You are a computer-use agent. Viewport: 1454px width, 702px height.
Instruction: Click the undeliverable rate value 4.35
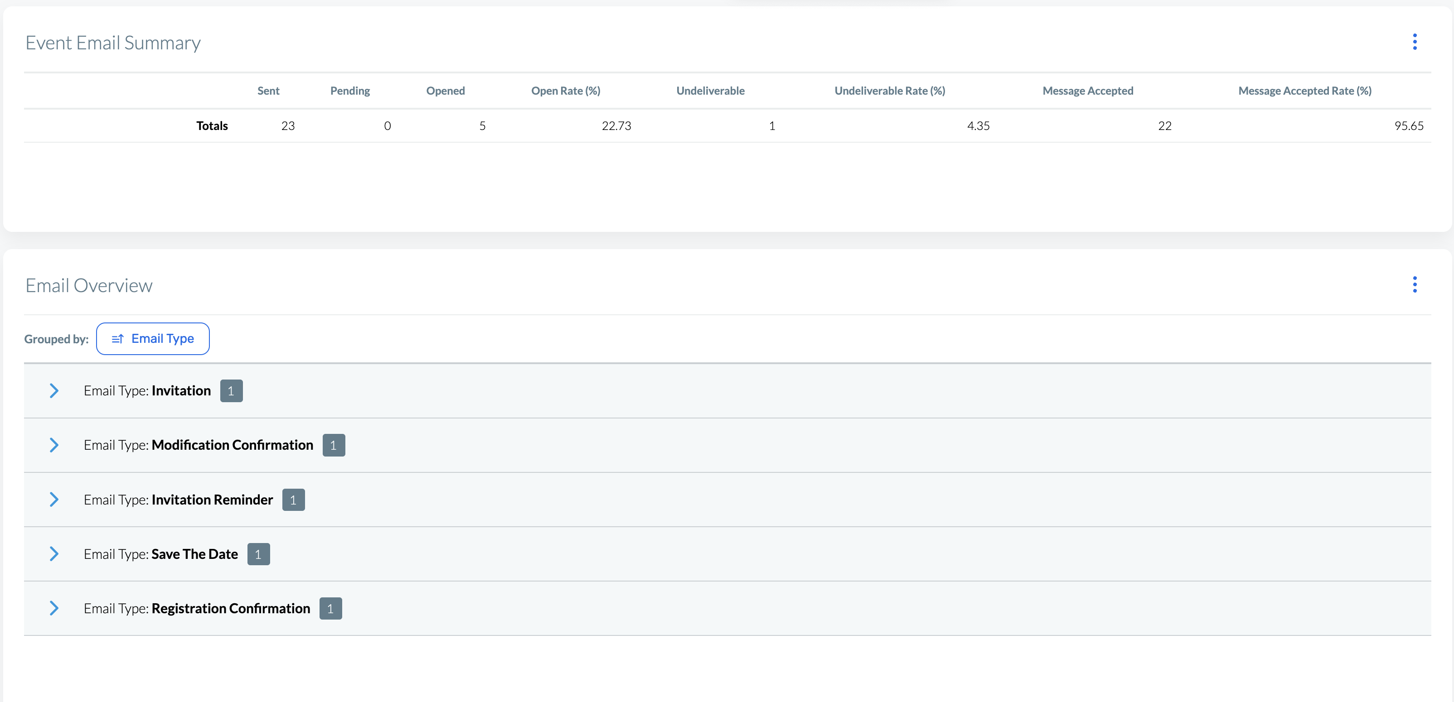(978, 126)
